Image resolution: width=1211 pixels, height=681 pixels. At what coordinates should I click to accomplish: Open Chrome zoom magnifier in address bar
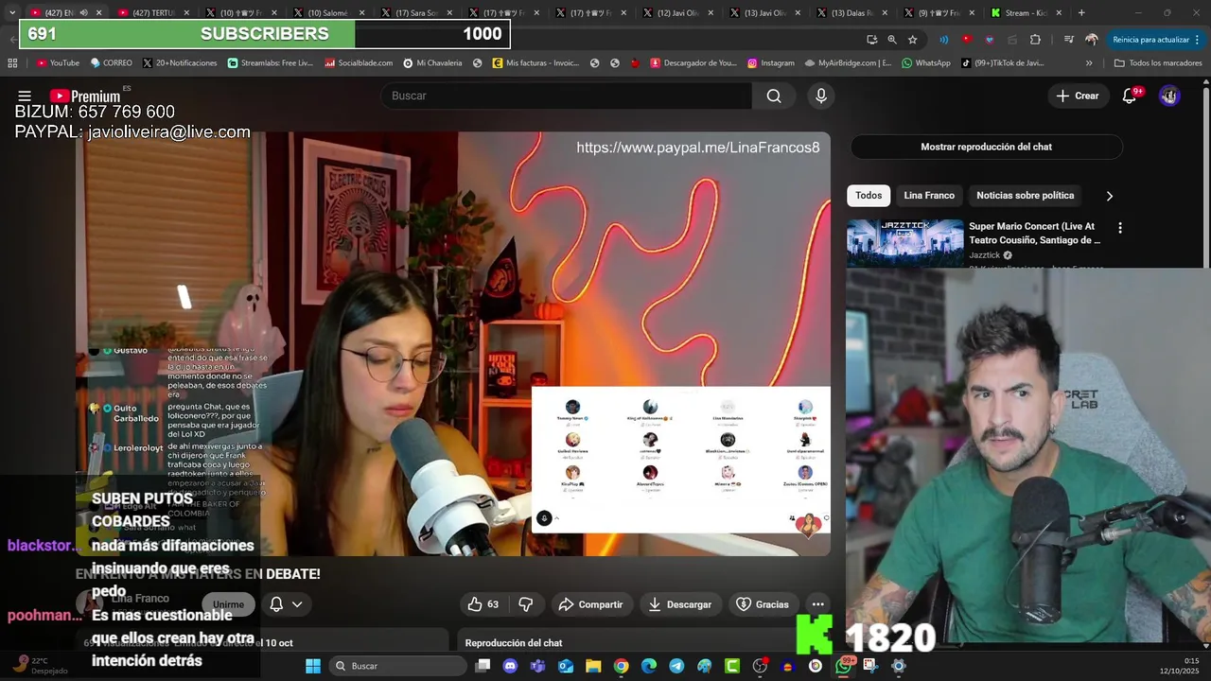[892, 40]
